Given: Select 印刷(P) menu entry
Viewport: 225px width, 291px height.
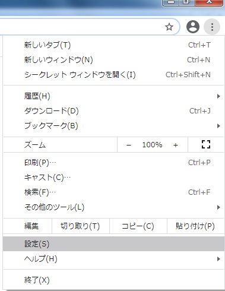Looking at the screenshot, I should pyautogui.click(x=113, y=163).
